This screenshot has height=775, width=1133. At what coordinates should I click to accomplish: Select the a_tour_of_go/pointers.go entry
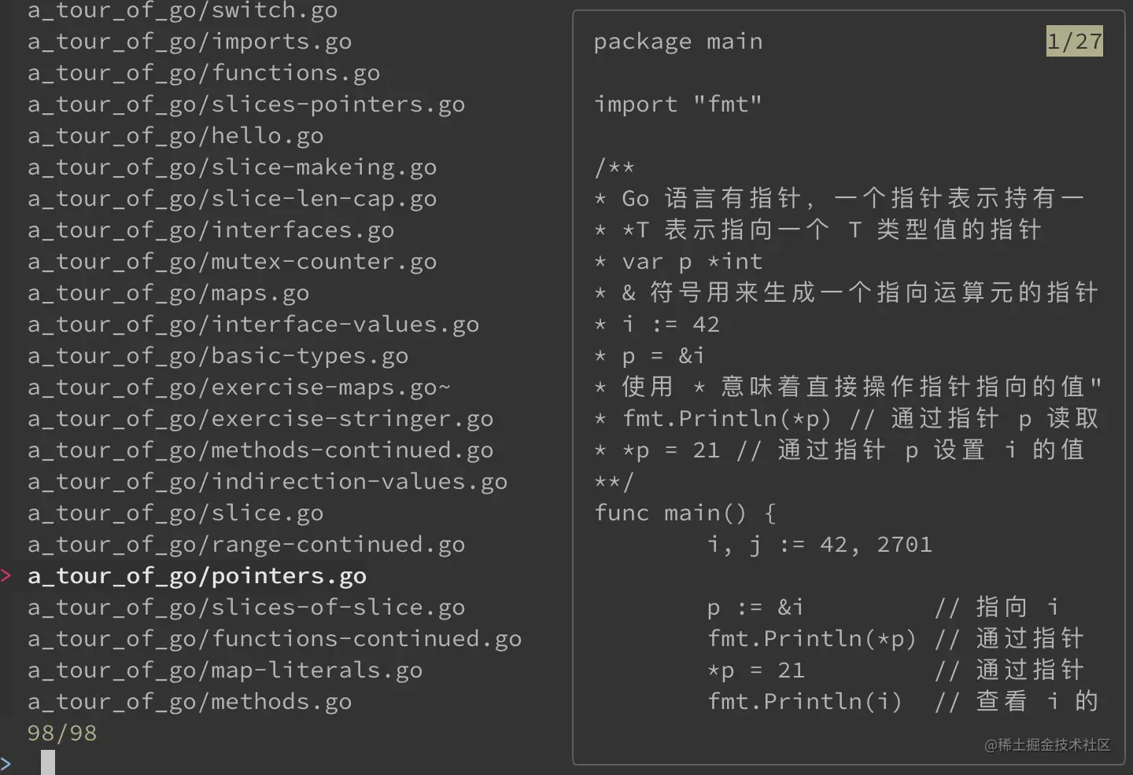(197, 576)
